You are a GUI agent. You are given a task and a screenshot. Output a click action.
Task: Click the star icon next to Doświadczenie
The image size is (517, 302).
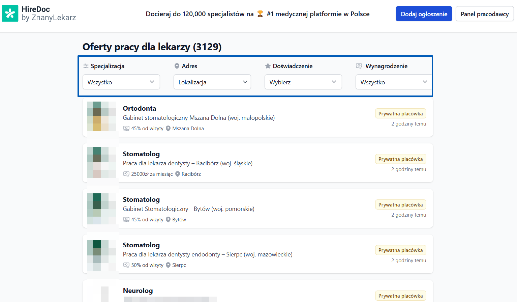[267, 66]
